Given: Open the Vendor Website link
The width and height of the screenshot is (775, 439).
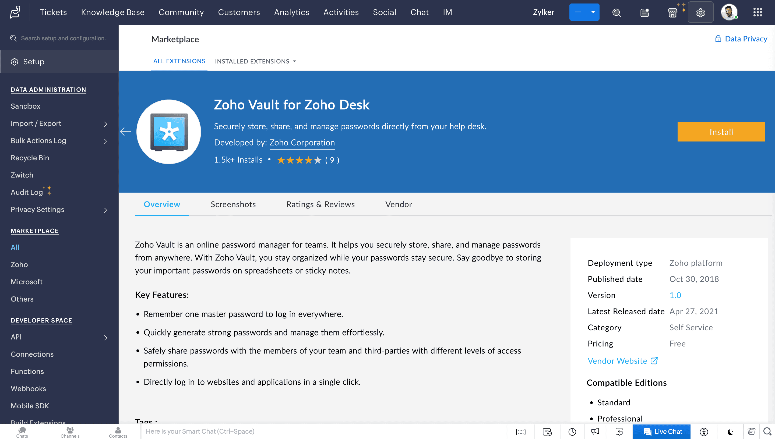Looking at the screenshot, I should coord(623,361).
